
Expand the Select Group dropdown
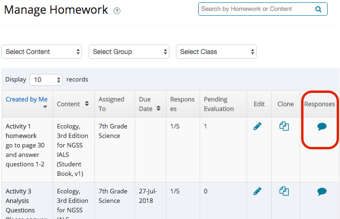coord(129,52)
